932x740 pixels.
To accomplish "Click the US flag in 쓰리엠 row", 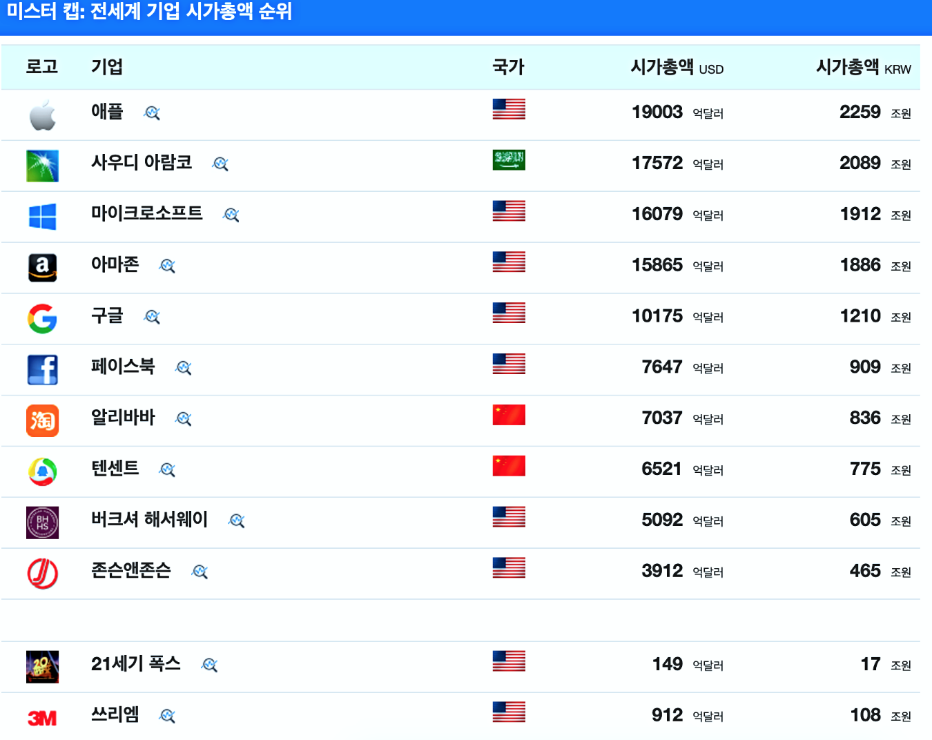I will [x=509, y=712].
